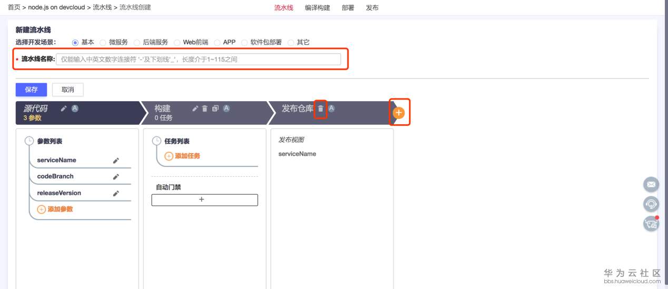This screenshot has width=668, height=289.
Task: Save the pipeline with 保存 button
Action: pos(32,89)
